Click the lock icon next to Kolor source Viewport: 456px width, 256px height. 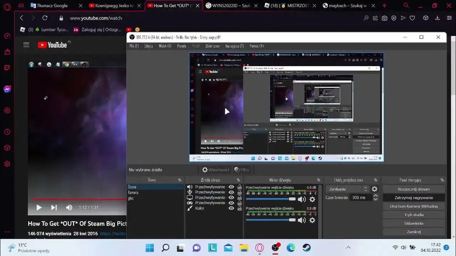(x=239, y=208)
